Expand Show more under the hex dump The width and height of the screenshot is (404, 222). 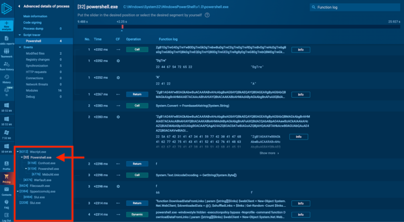point(269,153)
